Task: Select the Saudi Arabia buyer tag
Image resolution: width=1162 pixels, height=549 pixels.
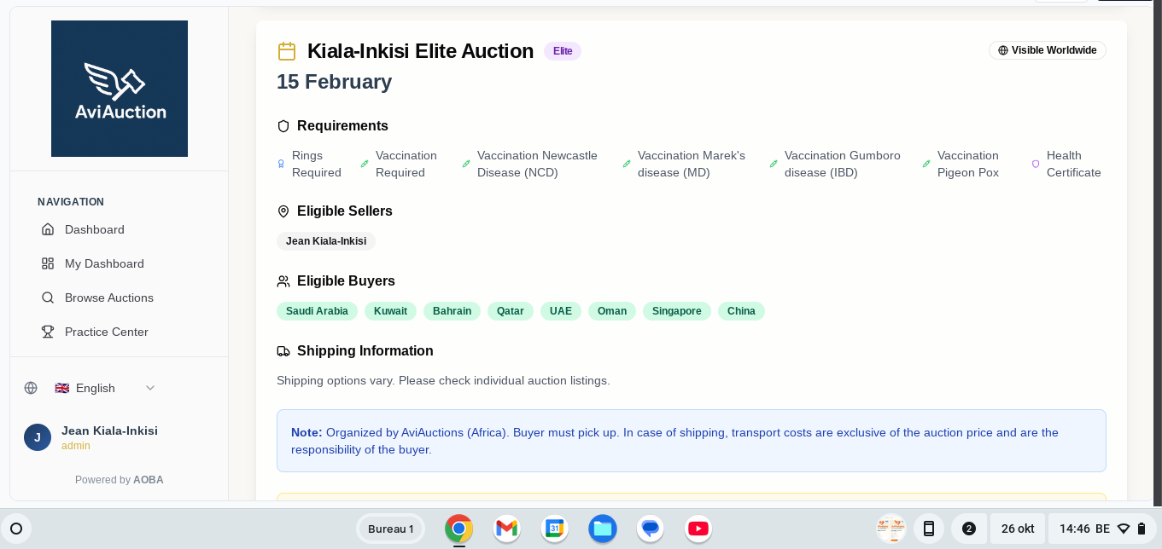Action: tap(317, 311)
